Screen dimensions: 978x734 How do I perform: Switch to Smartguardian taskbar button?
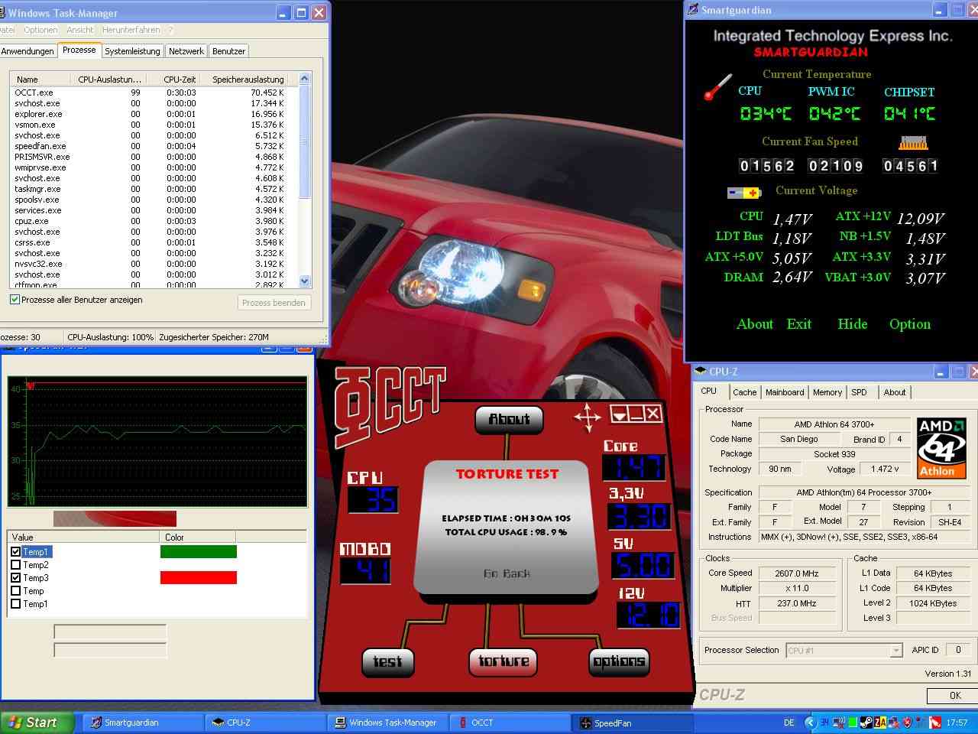[142, 723]
